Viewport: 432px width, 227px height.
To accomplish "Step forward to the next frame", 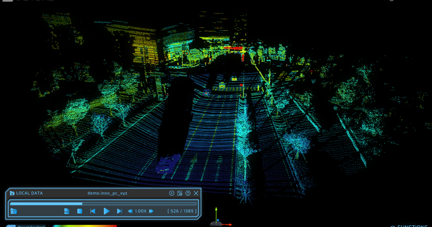I will coord(119,211).
